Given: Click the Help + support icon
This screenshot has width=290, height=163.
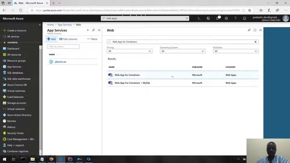Looking at the screenshot, I should point(5,145).
